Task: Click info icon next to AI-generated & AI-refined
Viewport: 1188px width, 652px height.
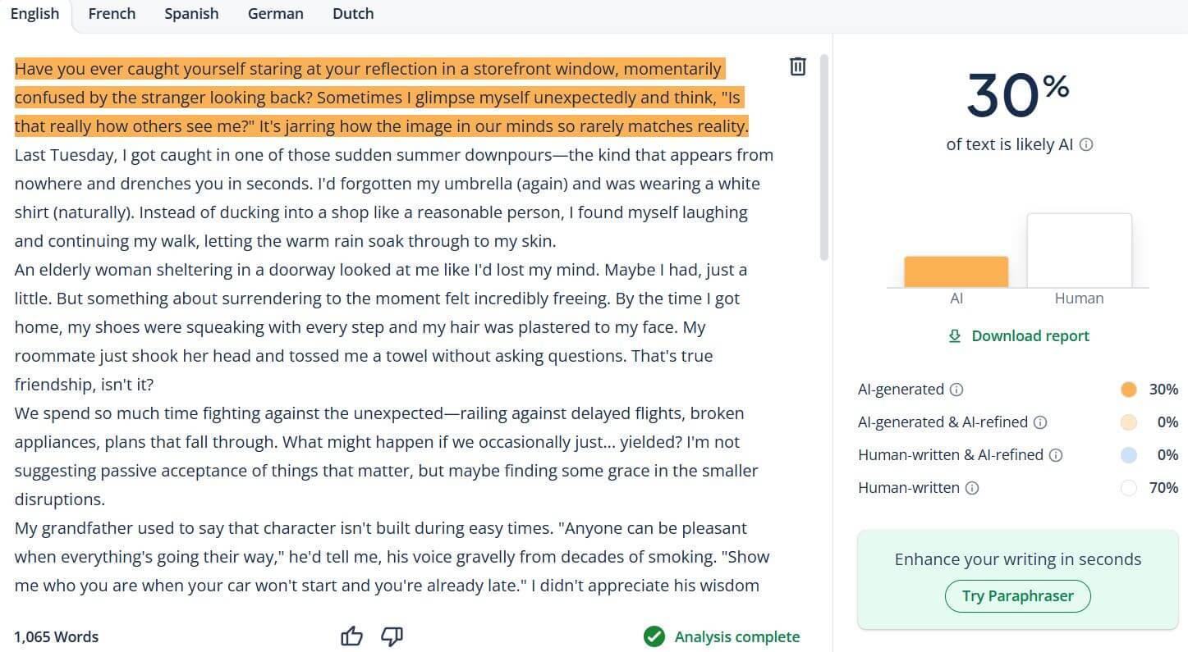Action: click(x=1040, y=422)
